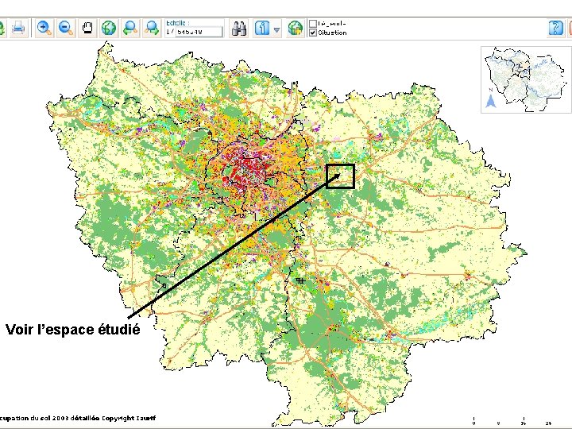Click the printer icon

(x=18, y=28)
